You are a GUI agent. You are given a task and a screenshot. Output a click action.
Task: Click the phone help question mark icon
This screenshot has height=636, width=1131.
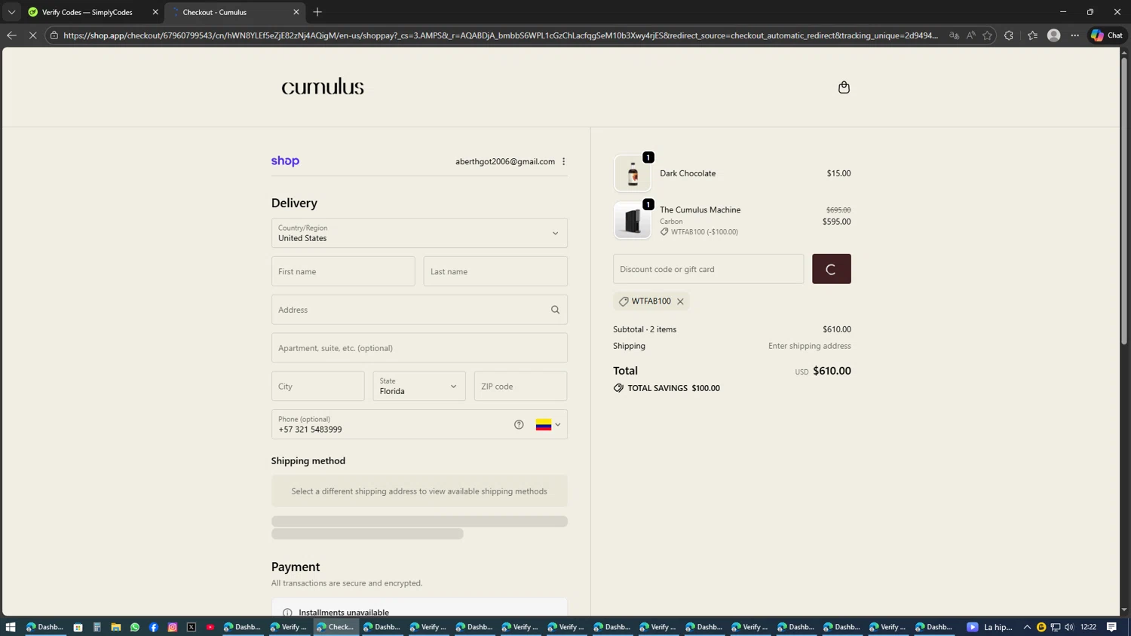click(x=519, y=424)
